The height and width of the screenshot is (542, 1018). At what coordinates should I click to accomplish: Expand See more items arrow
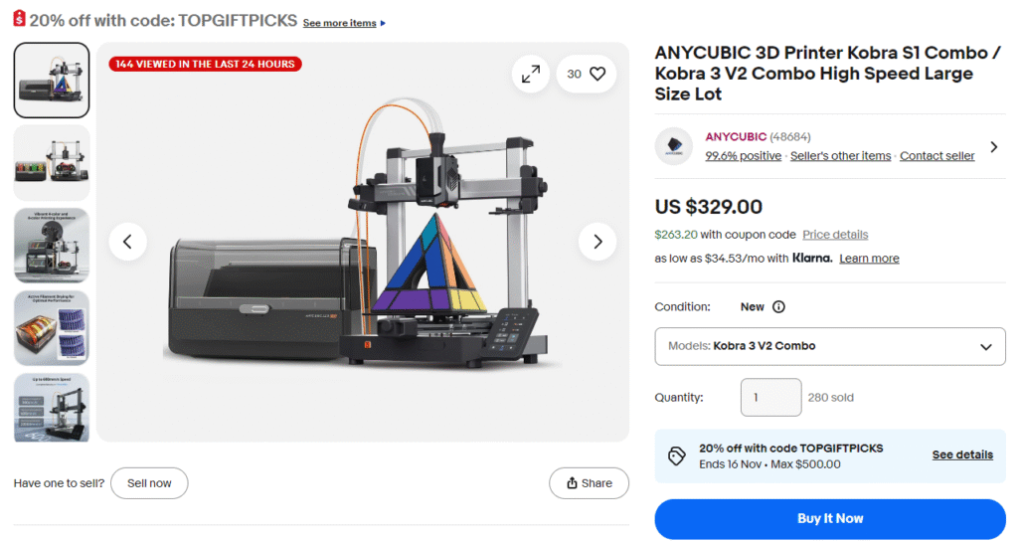pos(383,23)
